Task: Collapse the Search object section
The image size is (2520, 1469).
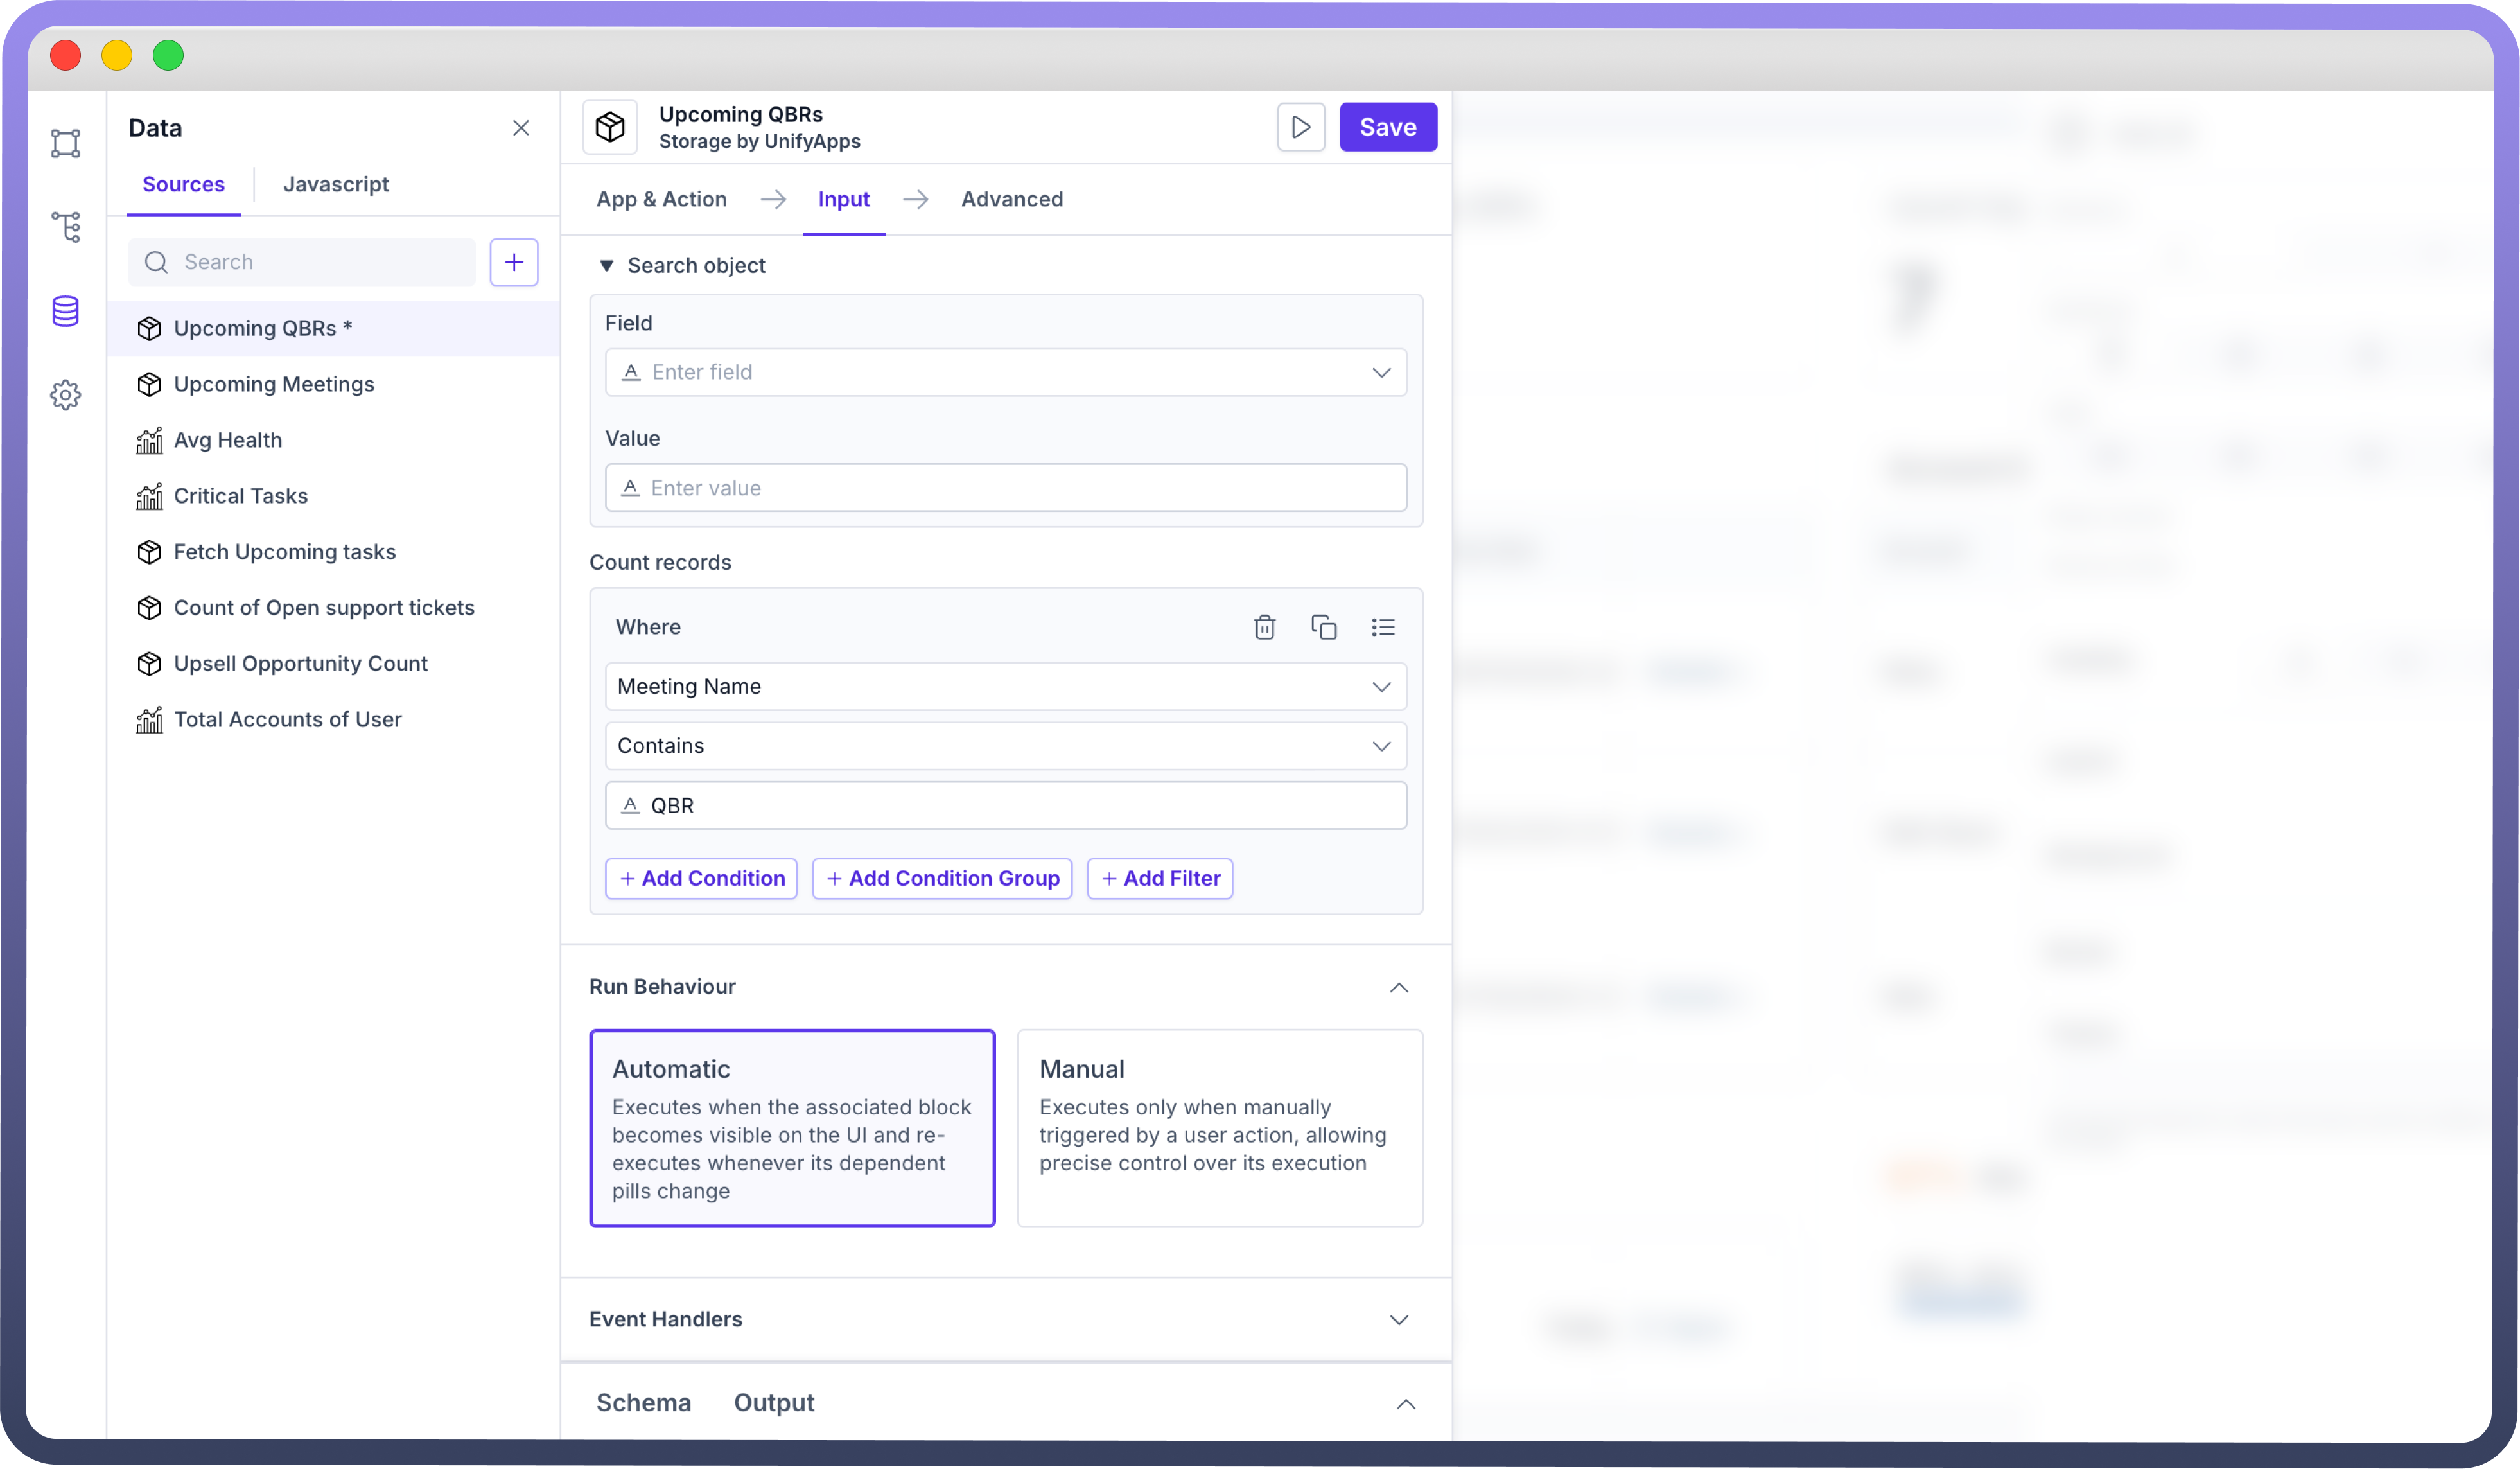Action: tap(606, 266)
